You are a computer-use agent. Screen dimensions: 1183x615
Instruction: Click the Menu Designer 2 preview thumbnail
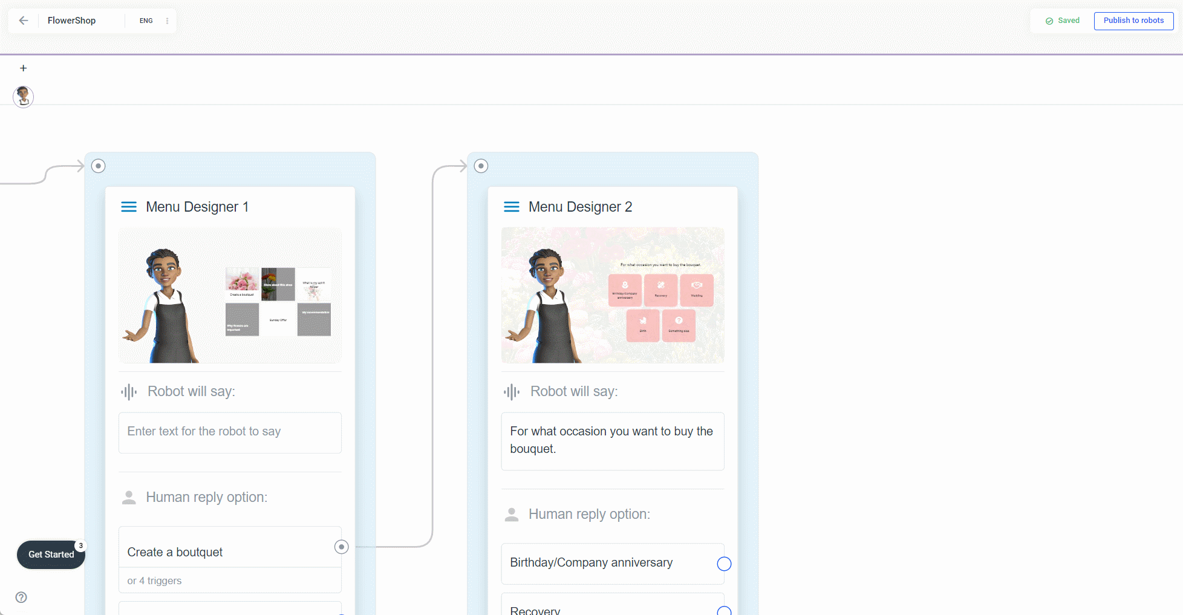(x=613, y=296)
